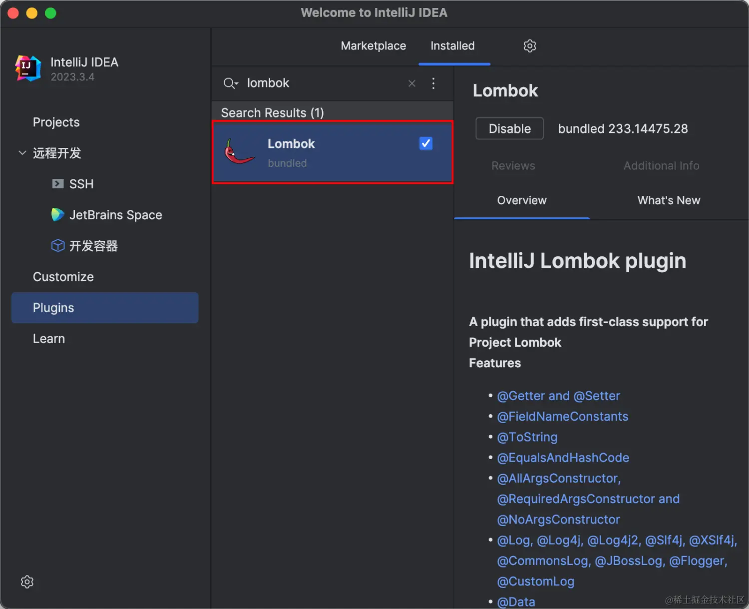This screenshot has width=749, height=609.
Task: Click the search magnifier icon
Action: pos(230,83)
